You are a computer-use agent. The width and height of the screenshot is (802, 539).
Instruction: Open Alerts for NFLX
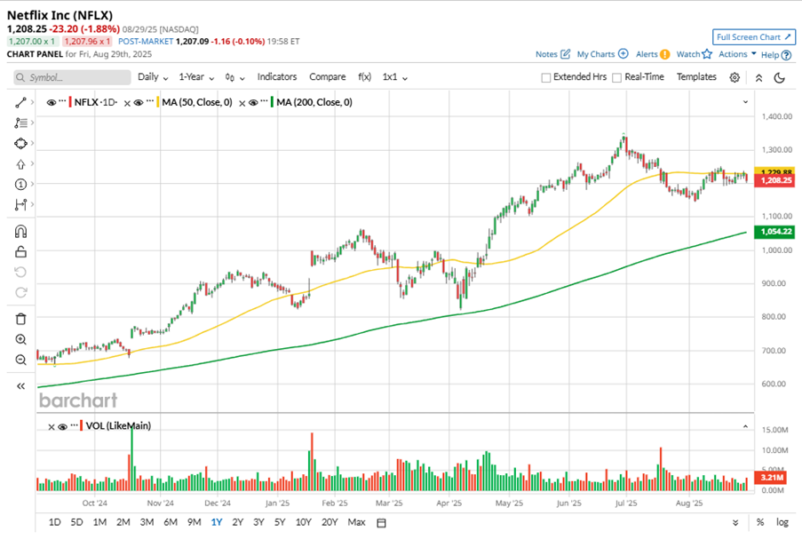pos(653,54)
